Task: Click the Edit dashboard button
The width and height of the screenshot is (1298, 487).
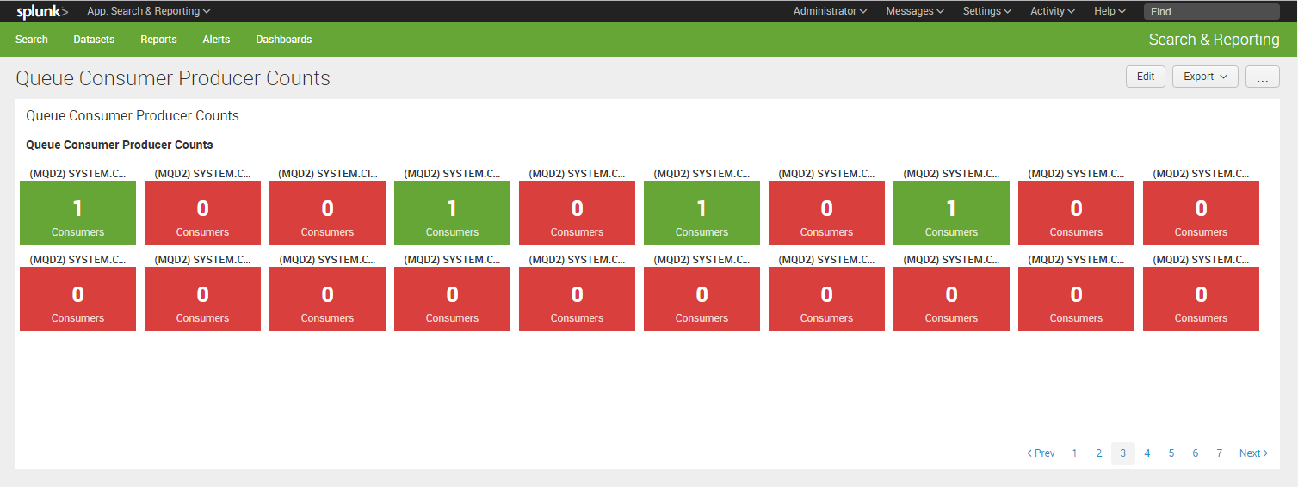Action: tap(1145, 77)
